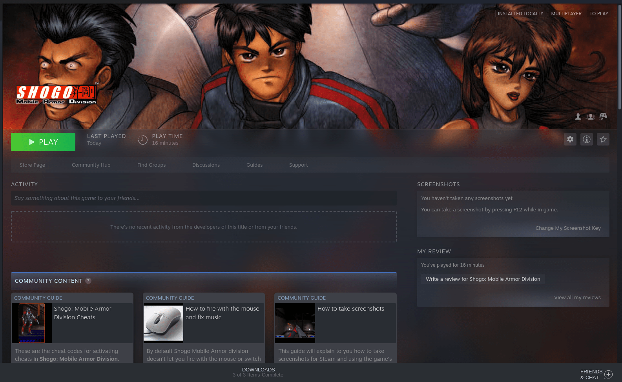The height and width of the screenshot is (382, 622).
Task: Select the MULTIPLAYER collection tag
Action: 566,14
